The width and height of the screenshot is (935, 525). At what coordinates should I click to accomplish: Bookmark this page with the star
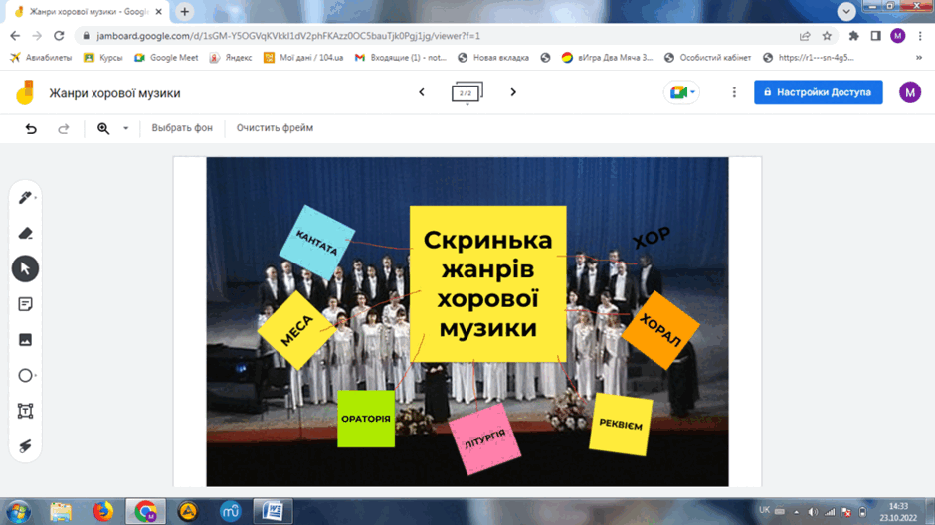[x=827, y=36]
